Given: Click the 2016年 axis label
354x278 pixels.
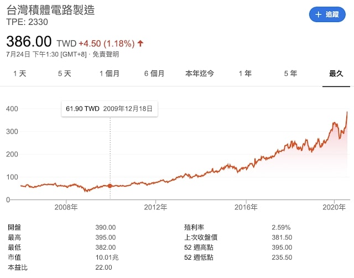Looking at the screenshot, I should 246,207.
